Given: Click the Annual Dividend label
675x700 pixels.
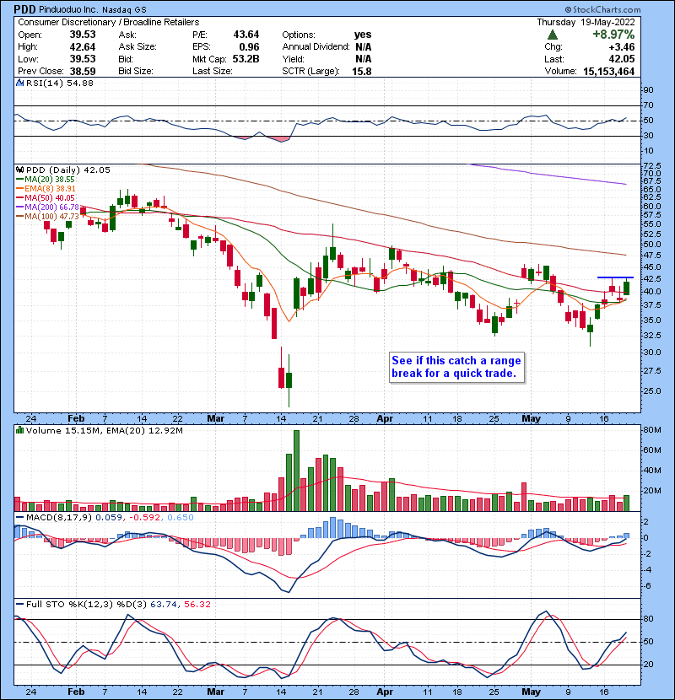Looking at the screenshot, I should click(x=316, y=46).
